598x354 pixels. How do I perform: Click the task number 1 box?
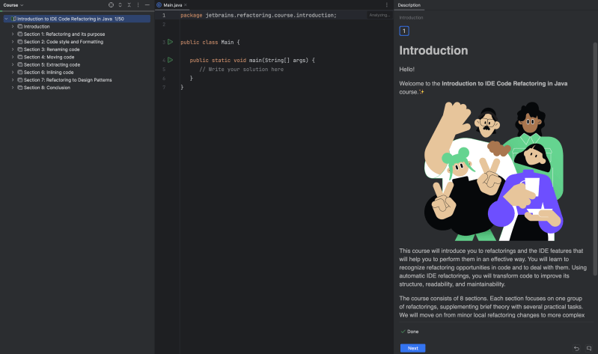point(404,31)
